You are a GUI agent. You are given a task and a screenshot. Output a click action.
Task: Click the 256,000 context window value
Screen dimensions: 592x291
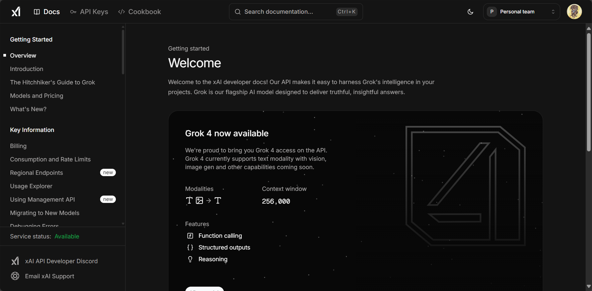[276, 201]
